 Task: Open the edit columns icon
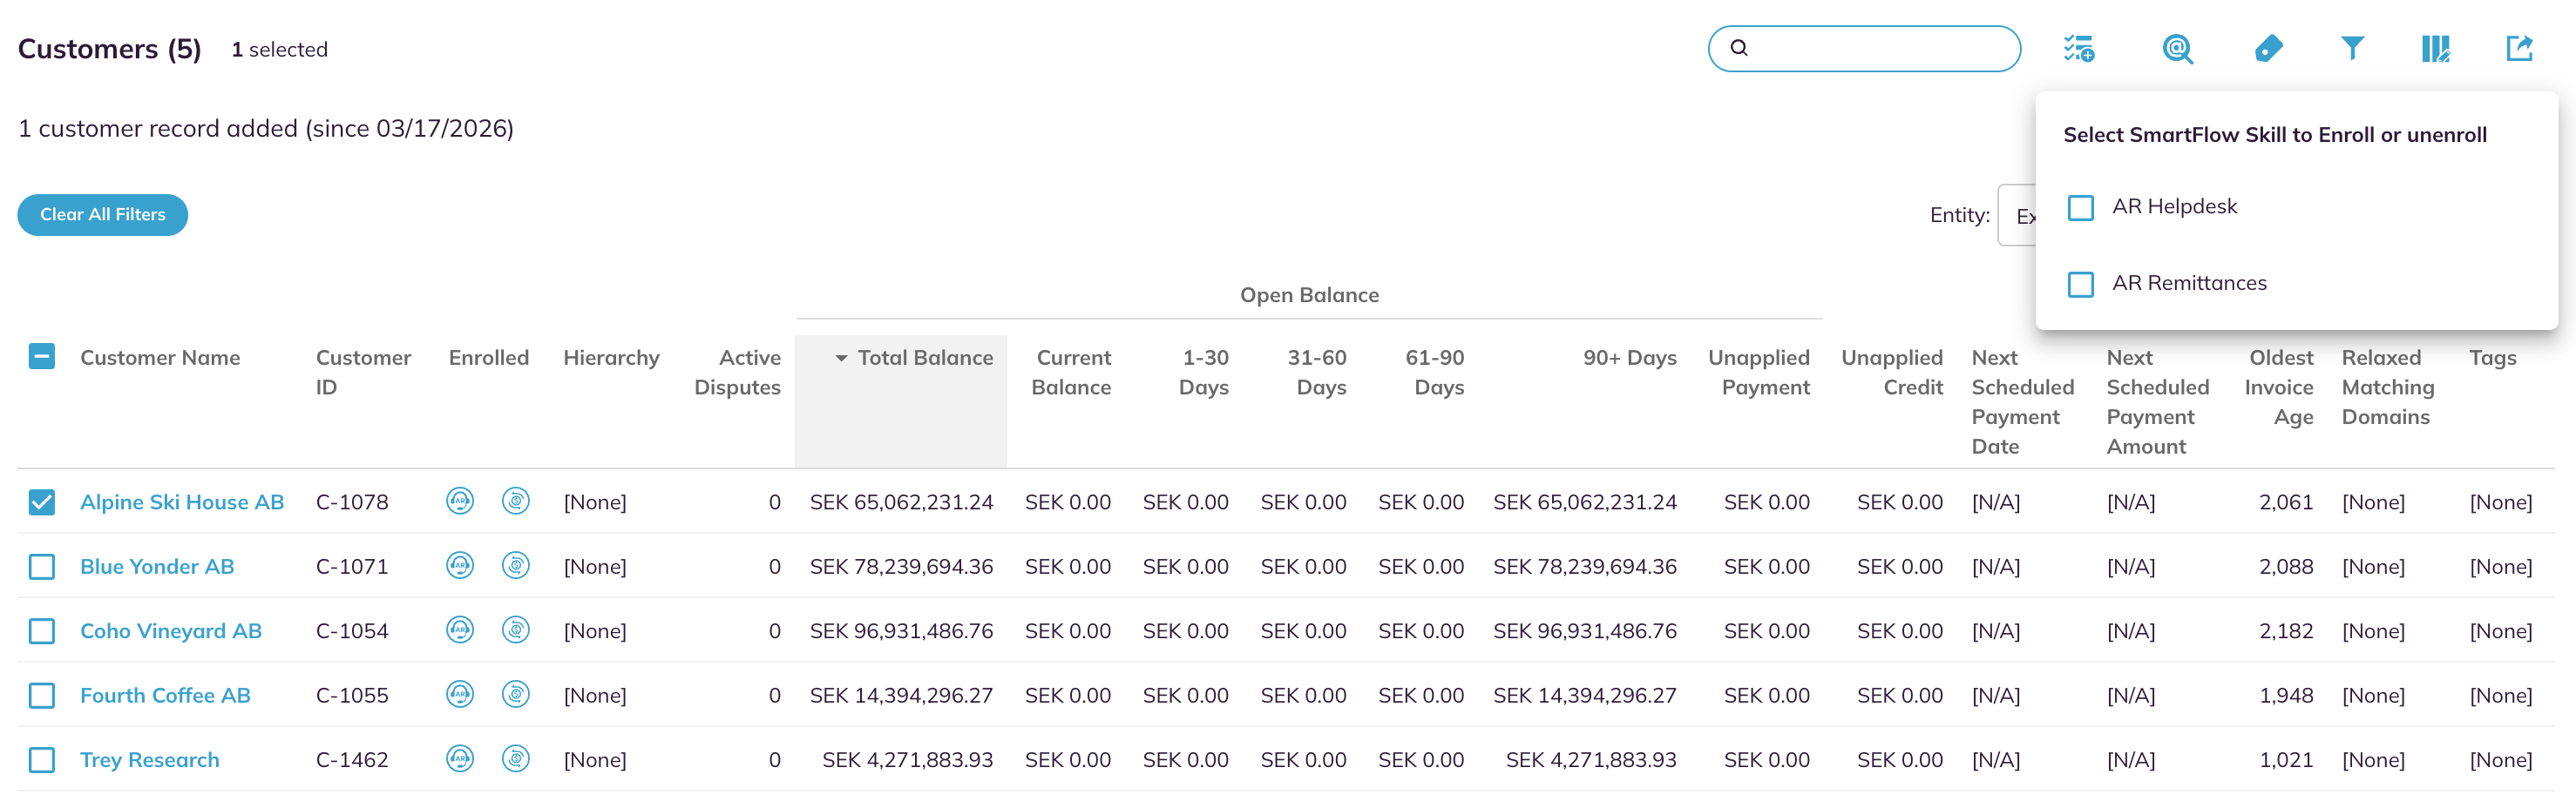coord(2435,48)
